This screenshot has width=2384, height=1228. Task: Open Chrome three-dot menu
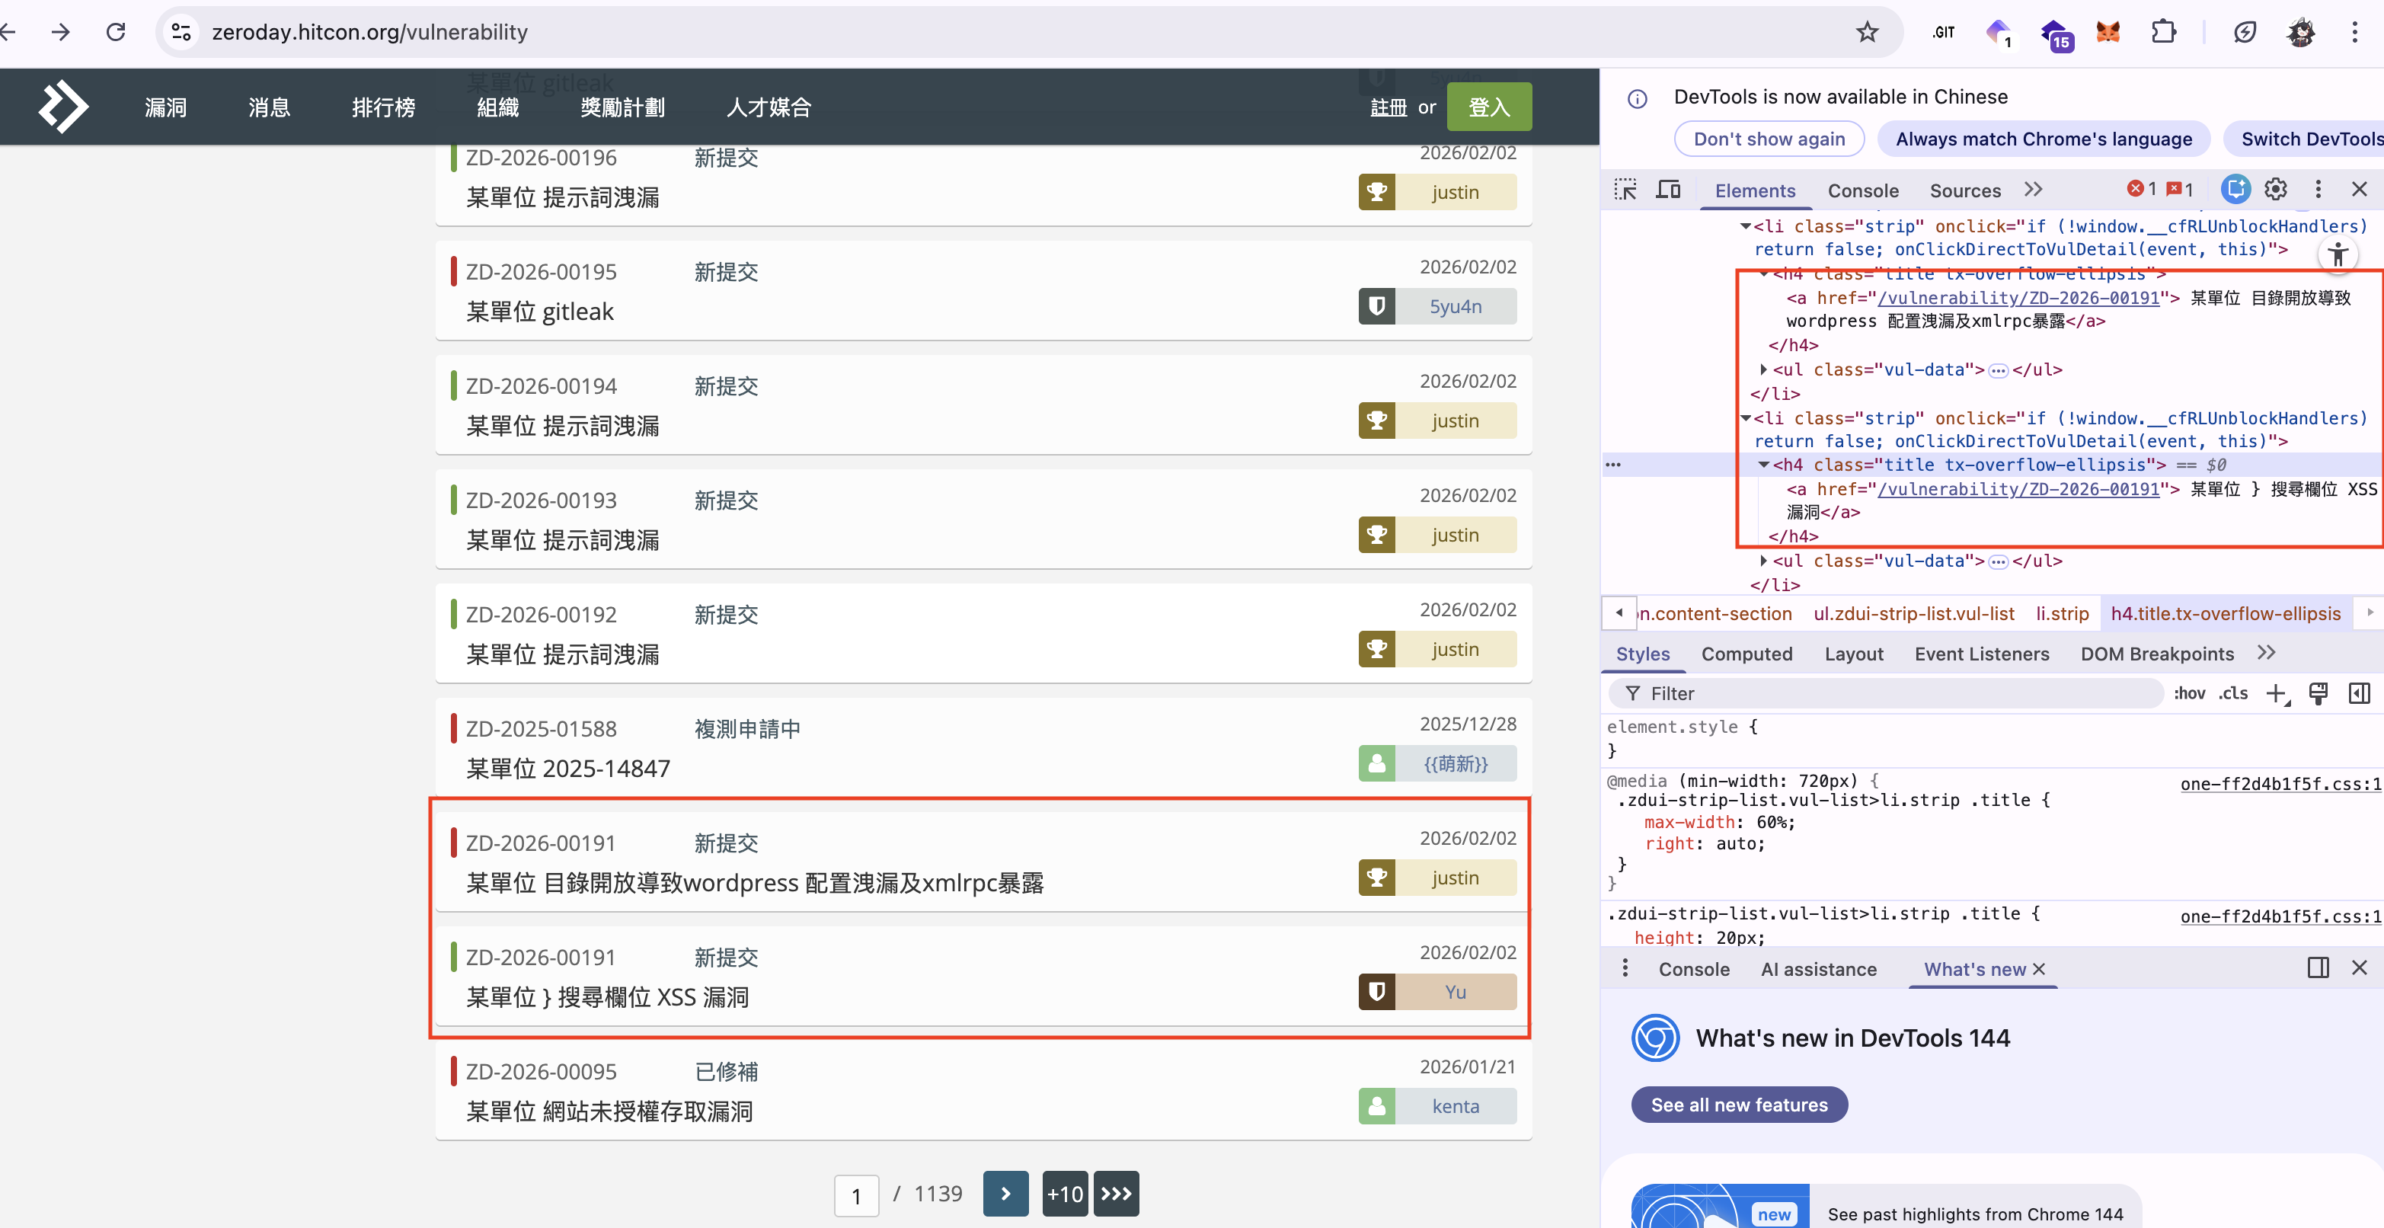coord(2355,33)
